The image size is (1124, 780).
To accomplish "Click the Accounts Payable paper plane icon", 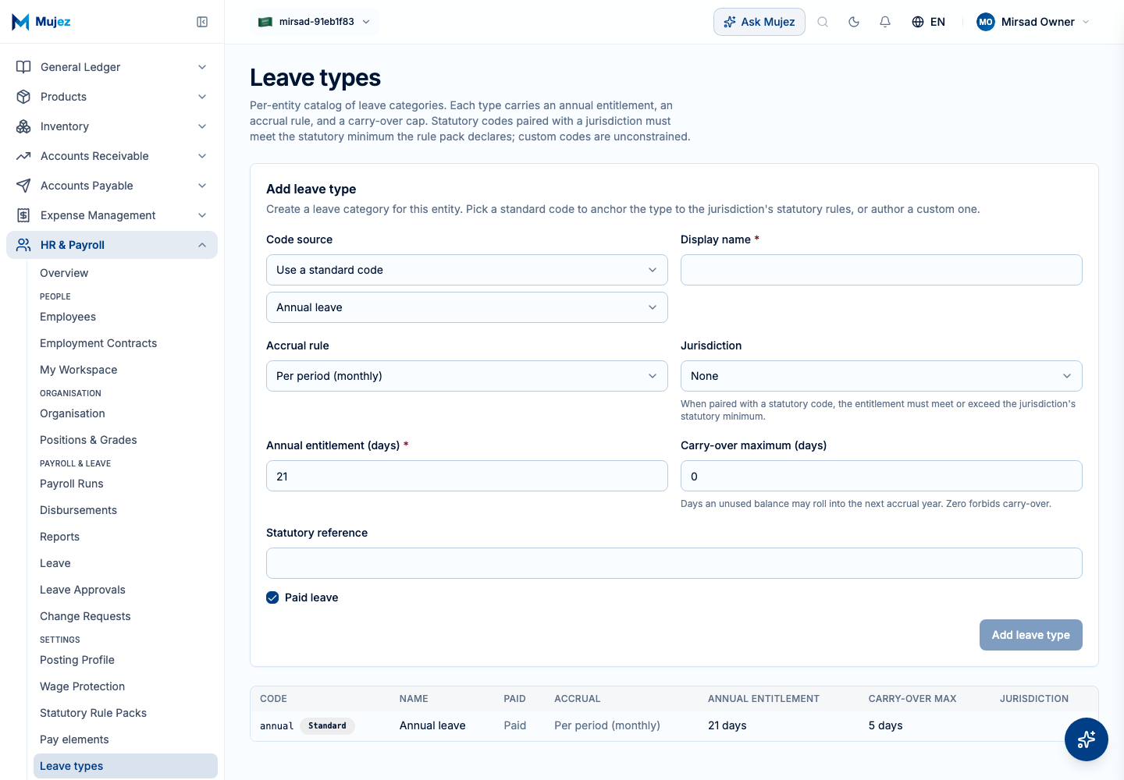I will click(23, 186).
